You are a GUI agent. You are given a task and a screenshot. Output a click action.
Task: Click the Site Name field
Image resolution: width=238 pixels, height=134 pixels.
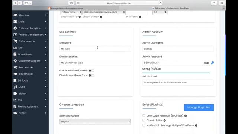[x=95, y=49]
